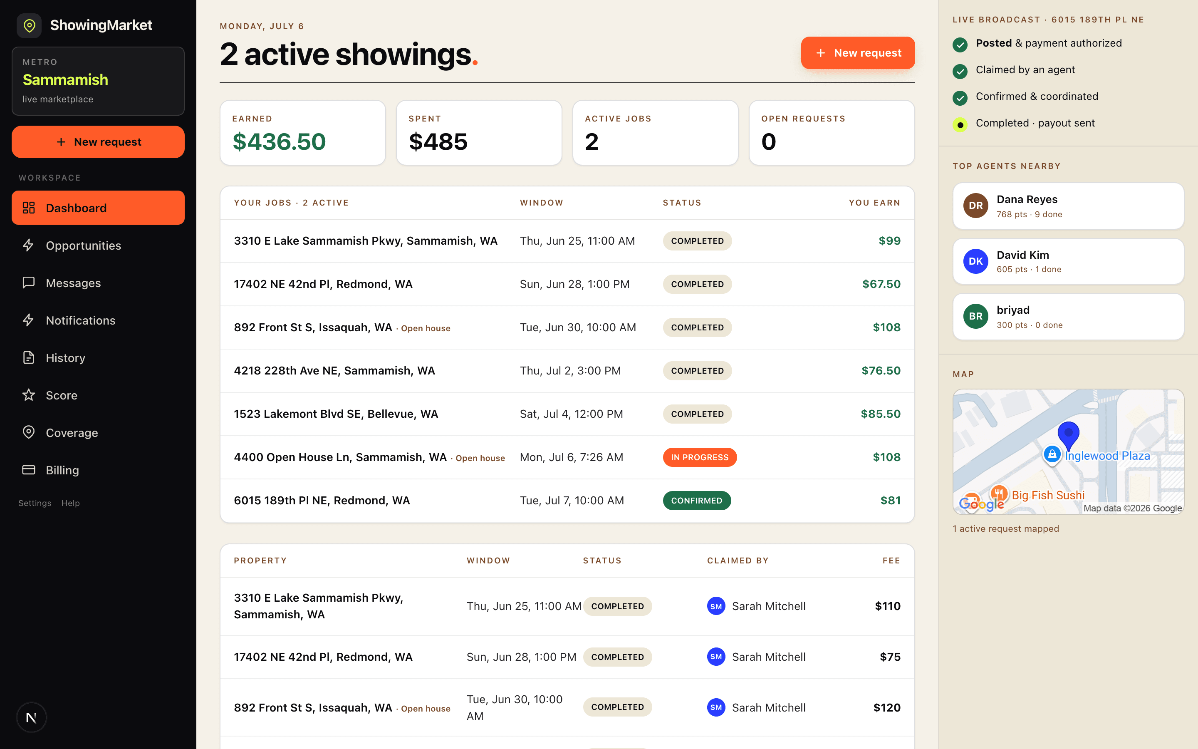Click the Opportunities lightning icon
The width and height of the screenshot is (1198, 749).
[x=28, y=245]
